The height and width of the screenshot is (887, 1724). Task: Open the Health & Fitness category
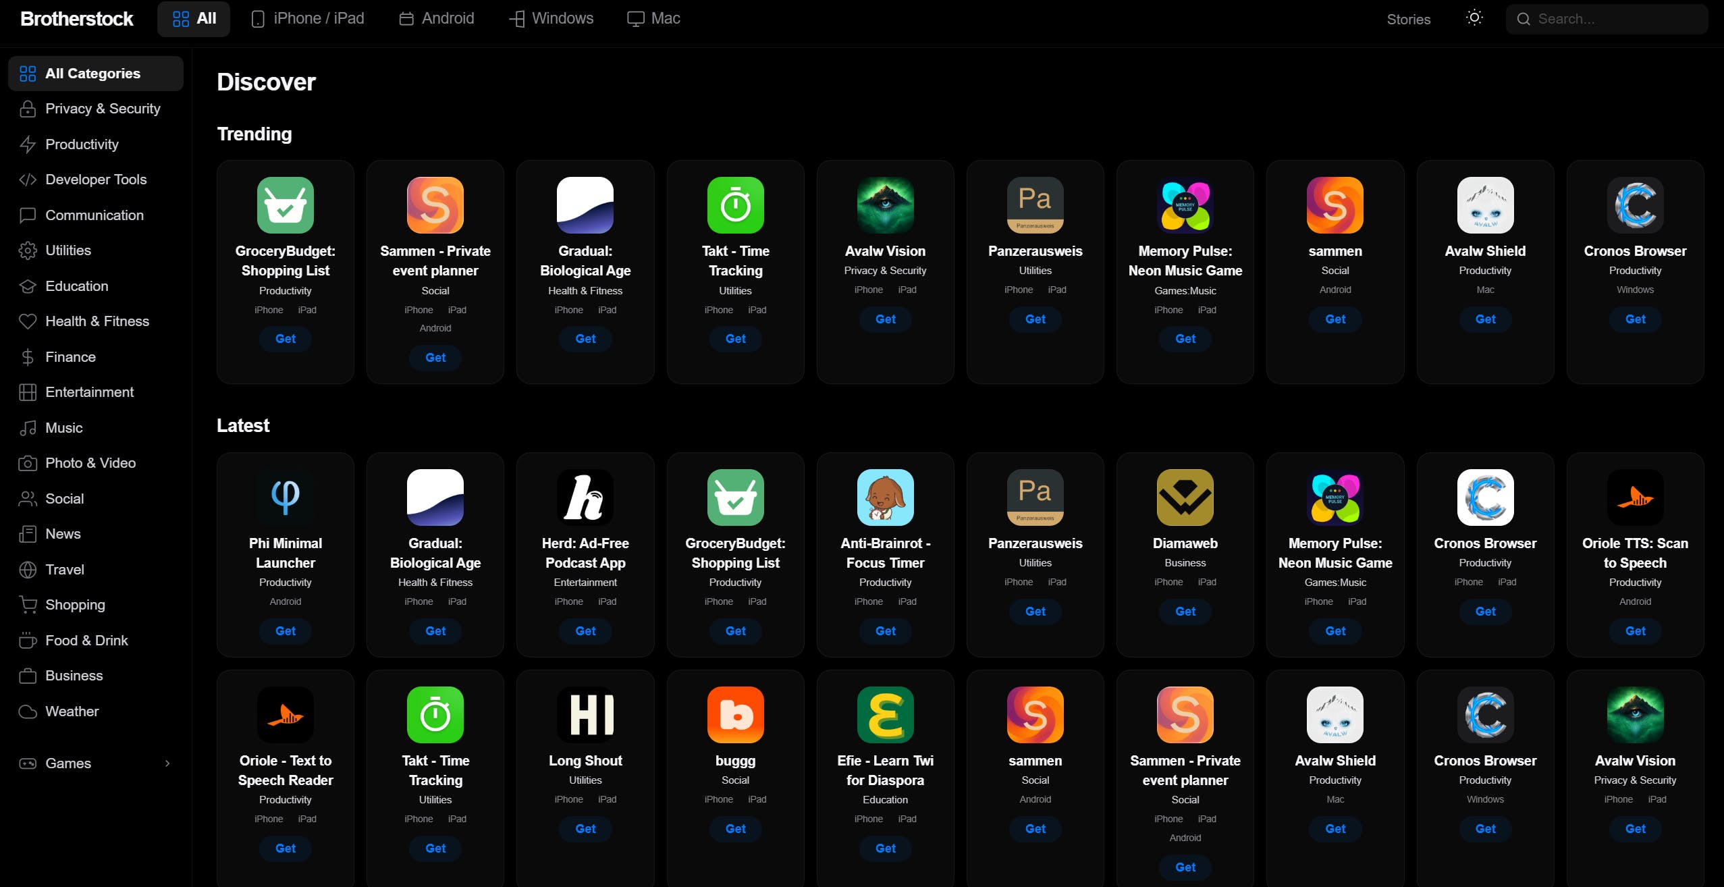click(x=97, y=321)
